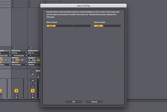This screenshot has width=167, height=112.
Task: Open leftmost track's Channels dropdown arrow
Action: 10,55
